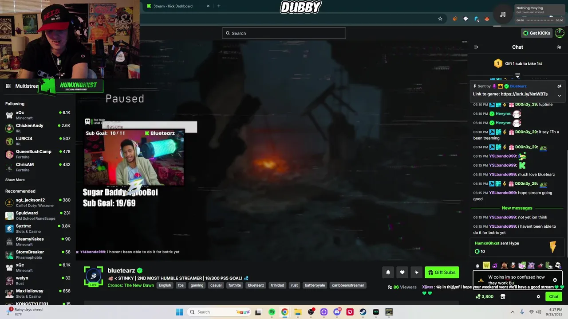Open ChickenAndy channel in sidebar

pos(38,128)
